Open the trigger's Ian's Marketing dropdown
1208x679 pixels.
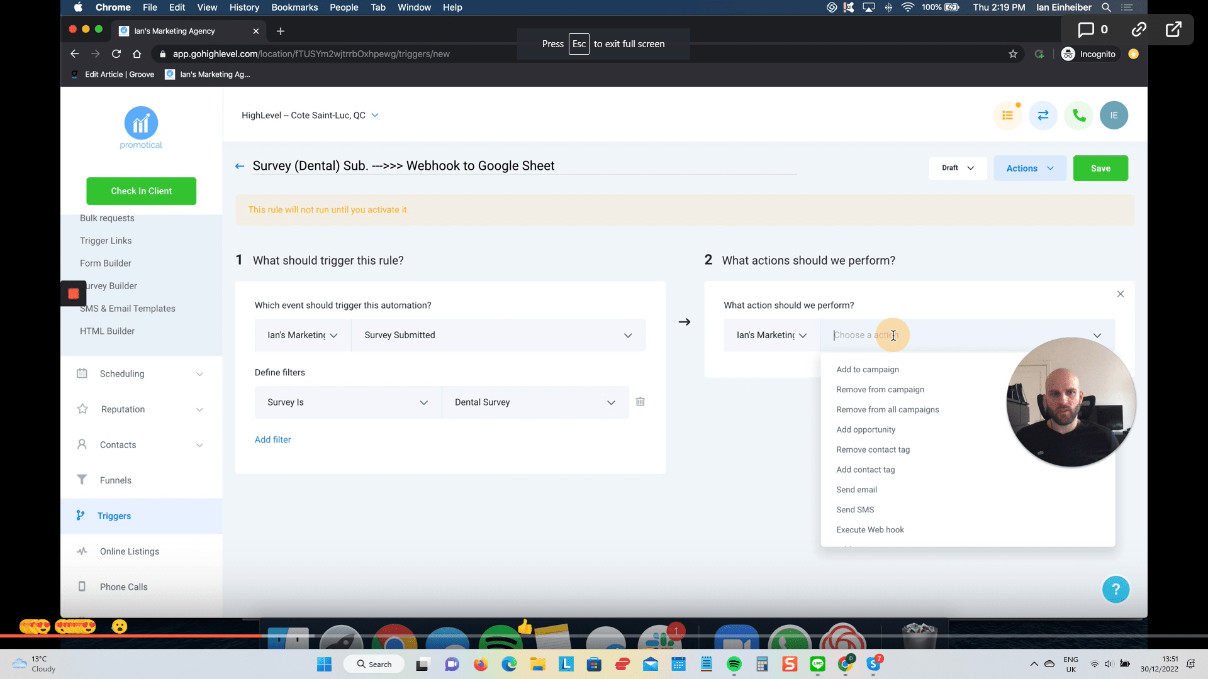click(303, 335)
